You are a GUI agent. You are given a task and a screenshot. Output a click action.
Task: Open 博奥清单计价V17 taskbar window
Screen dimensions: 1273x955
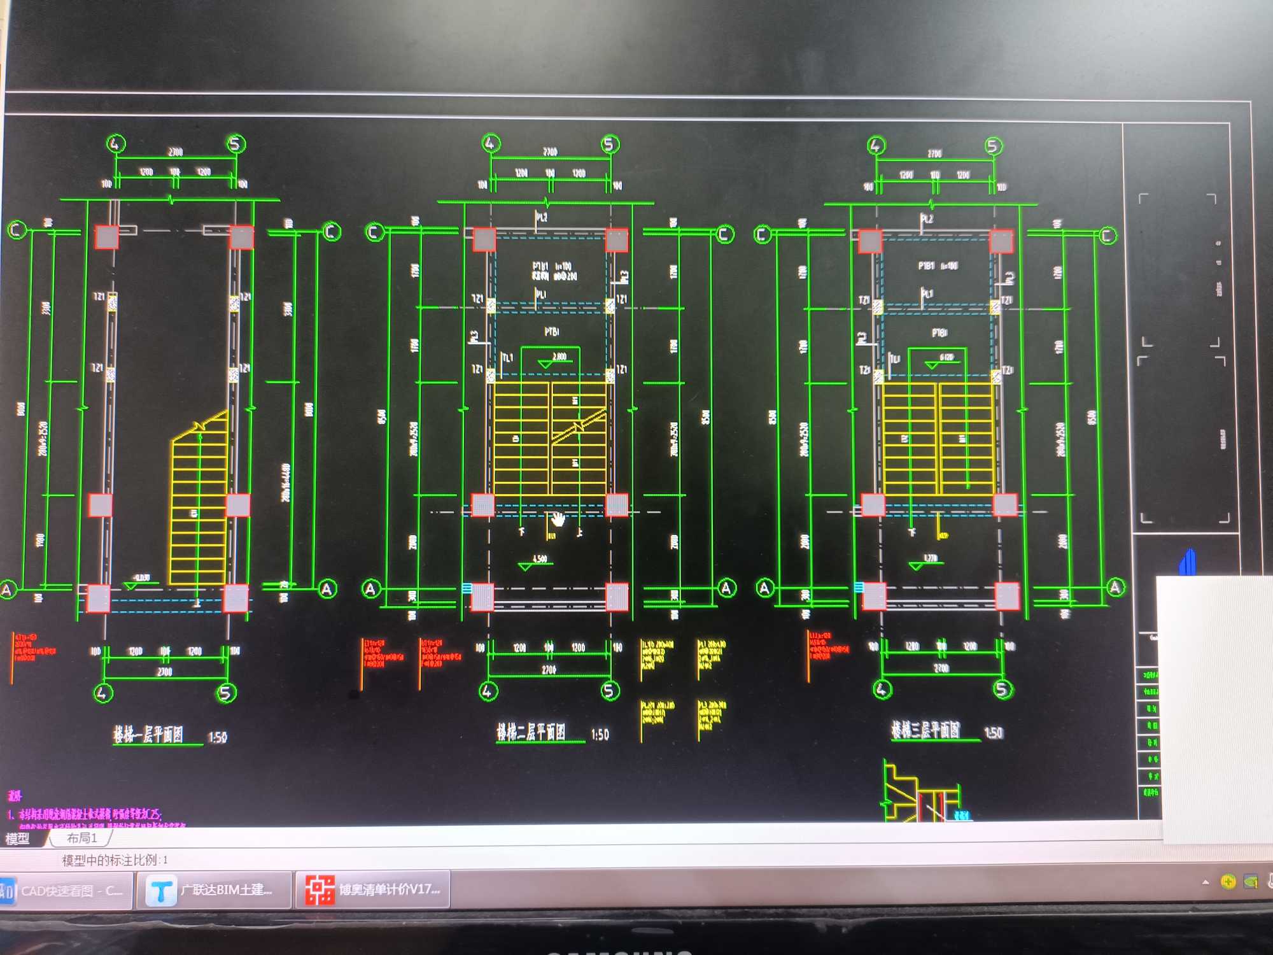[x=373, y=889]
